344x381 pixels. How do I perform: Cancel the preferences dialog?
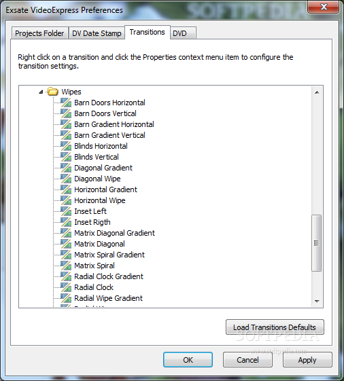[247, 360]
